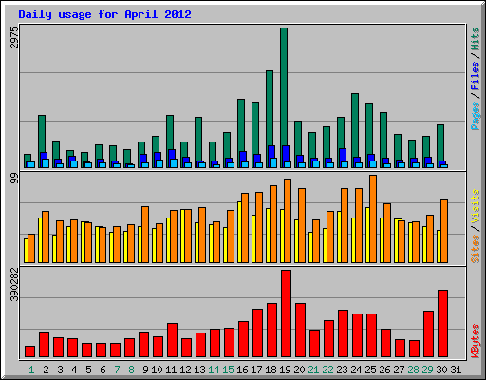Click day label 3 on the x-axis
486x380 pixels.
(60, 370)
